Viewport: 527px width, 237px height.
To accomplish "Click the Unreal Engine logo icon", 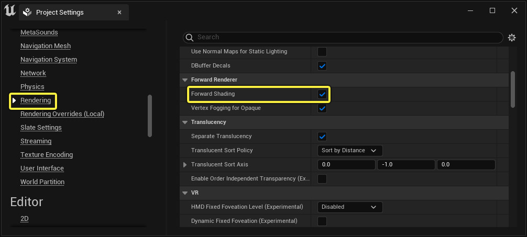I will click(x=9, y=11).
